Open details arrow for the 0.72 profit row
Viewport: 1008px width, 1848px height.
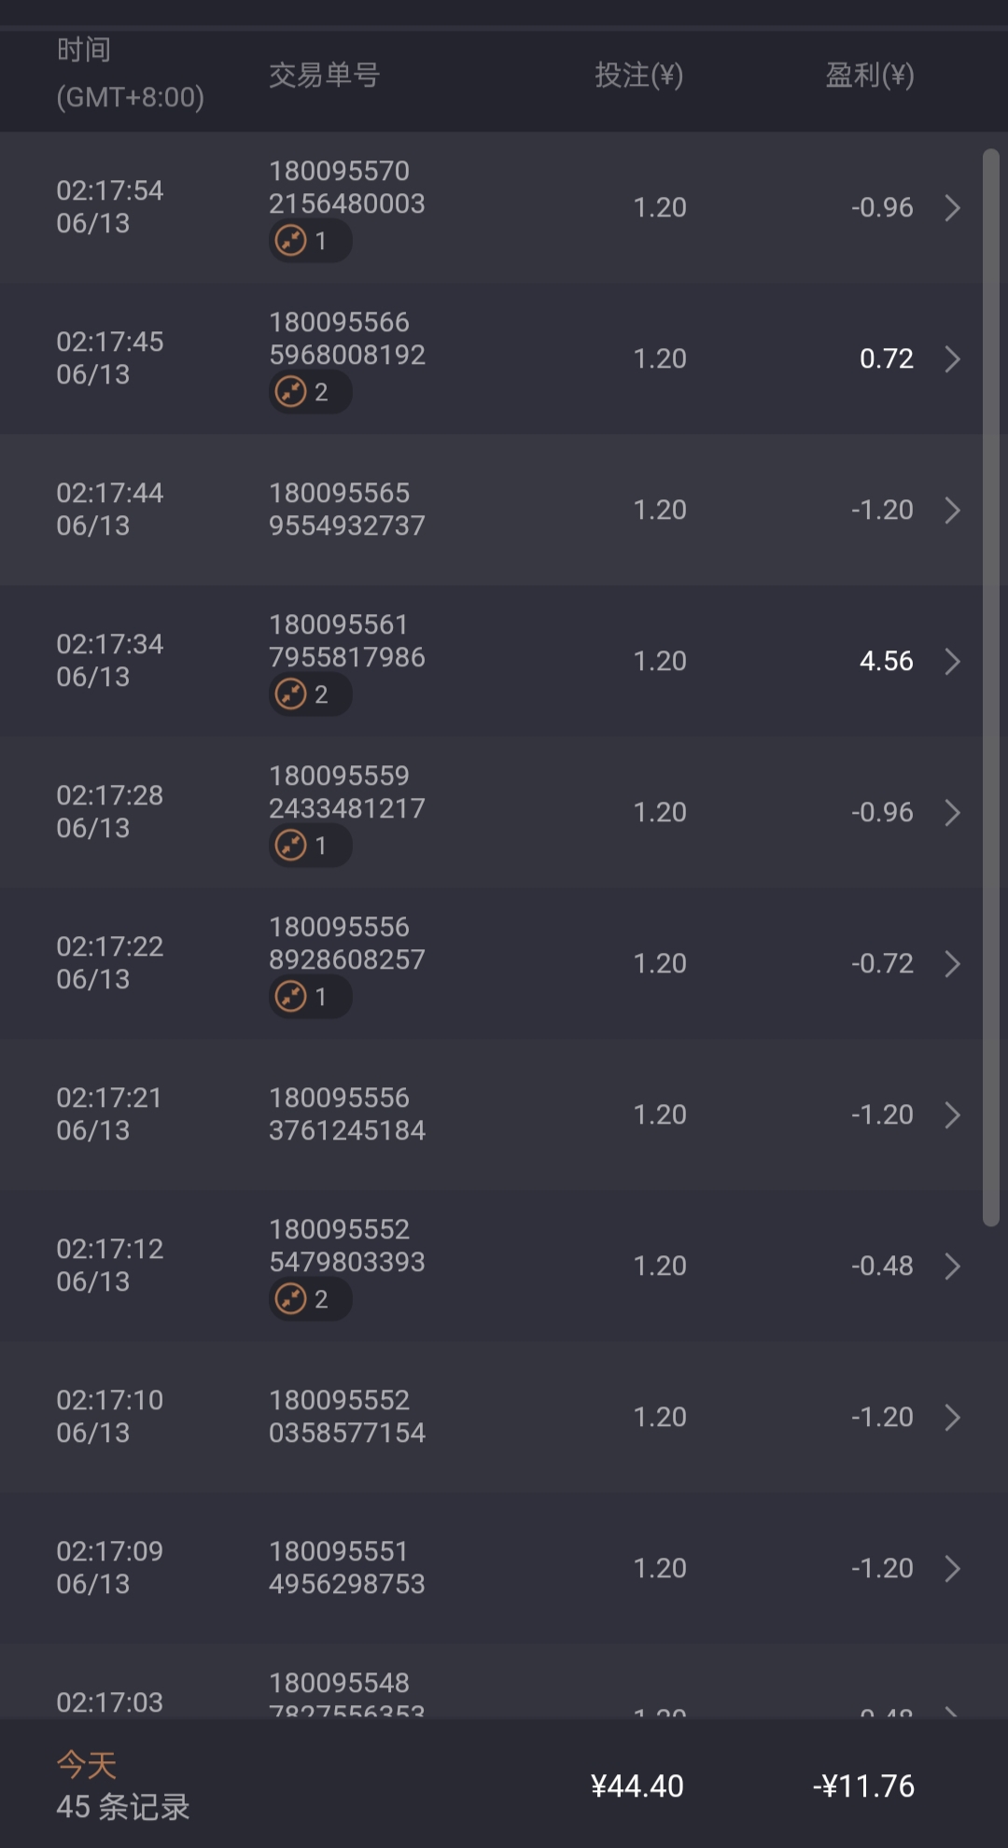pyautogui.click(x=952, y=358)
